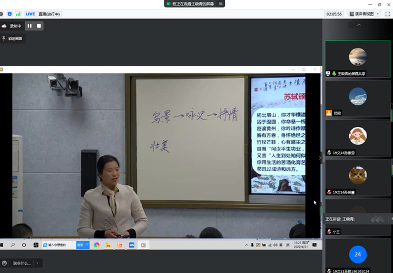The width and height of the screenshot is (393, 273).
Task: Click the cloud recording 录制中 indicator
Action: (x=11, y=26)
